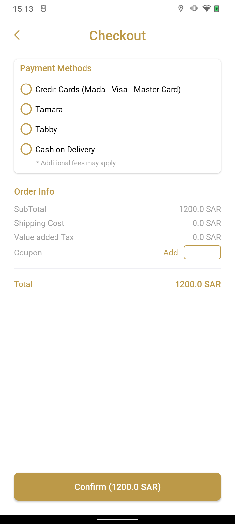Tap the Tabby option label

pos(46,129)
